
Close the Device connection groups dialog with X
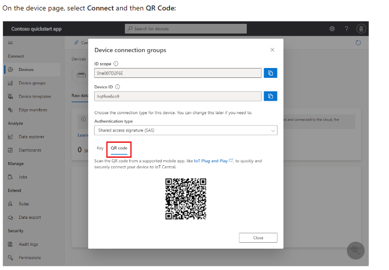coord(272,50)
